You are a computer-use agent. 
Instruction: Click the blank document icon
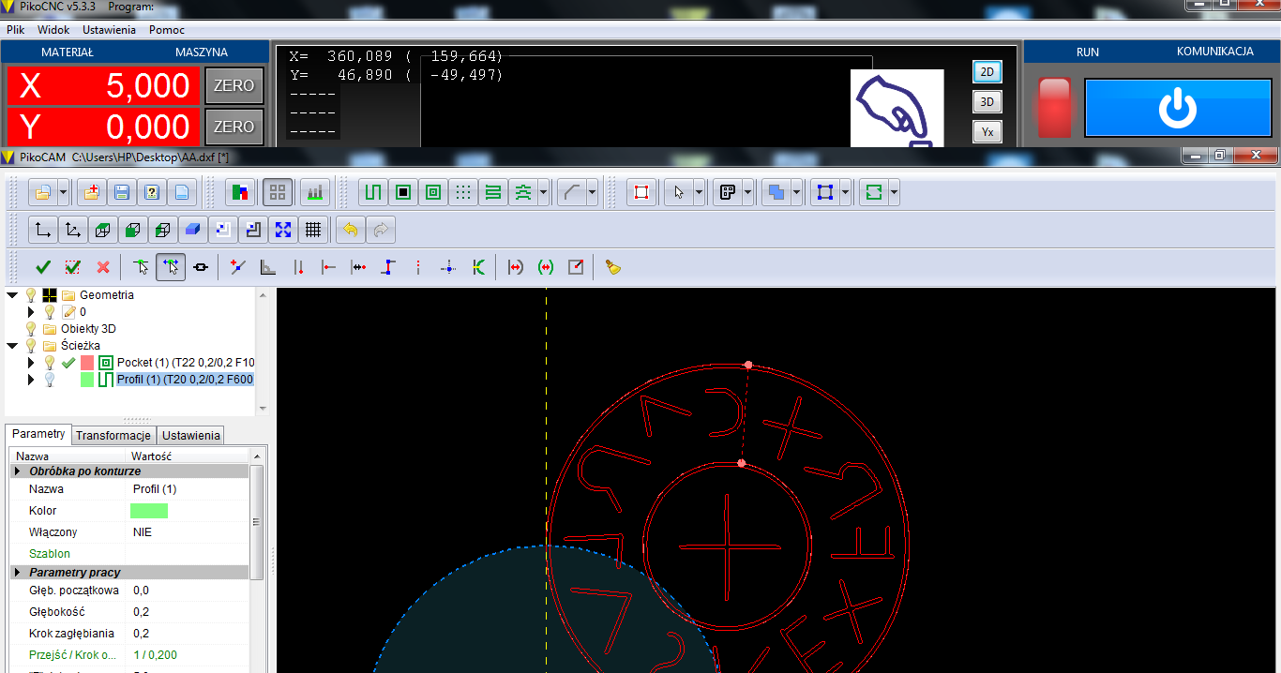[x=182, y=193]
